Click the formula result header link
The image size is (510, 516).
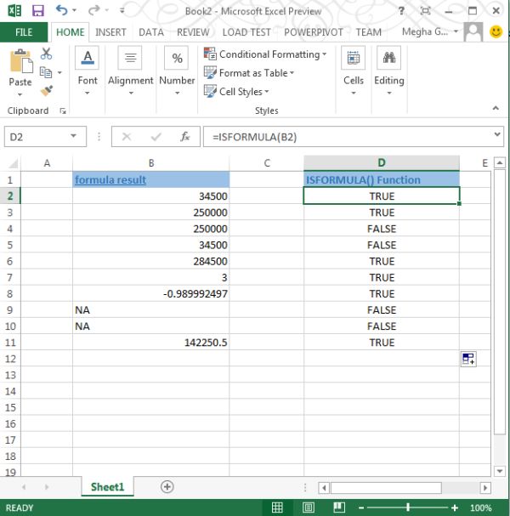[x=110, y=179]
